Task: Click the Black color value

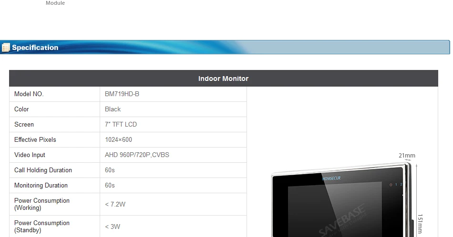Action: point(113,109)
